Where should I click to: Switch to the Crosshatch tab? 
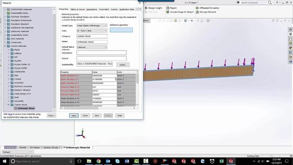point(104,9)
